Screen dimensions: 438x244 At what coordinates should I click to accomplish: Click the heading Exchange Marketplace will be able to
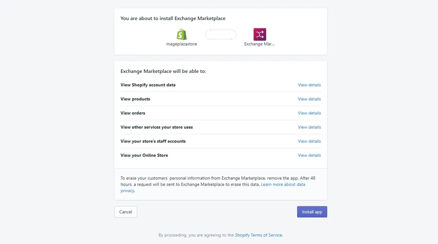click(x=163, y=71)
